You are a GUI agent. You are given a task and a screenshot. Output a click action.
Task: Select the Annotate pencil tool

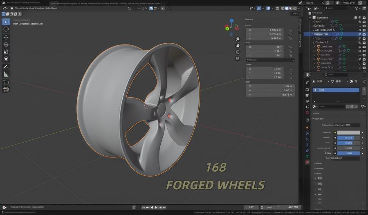coord(6,67)
